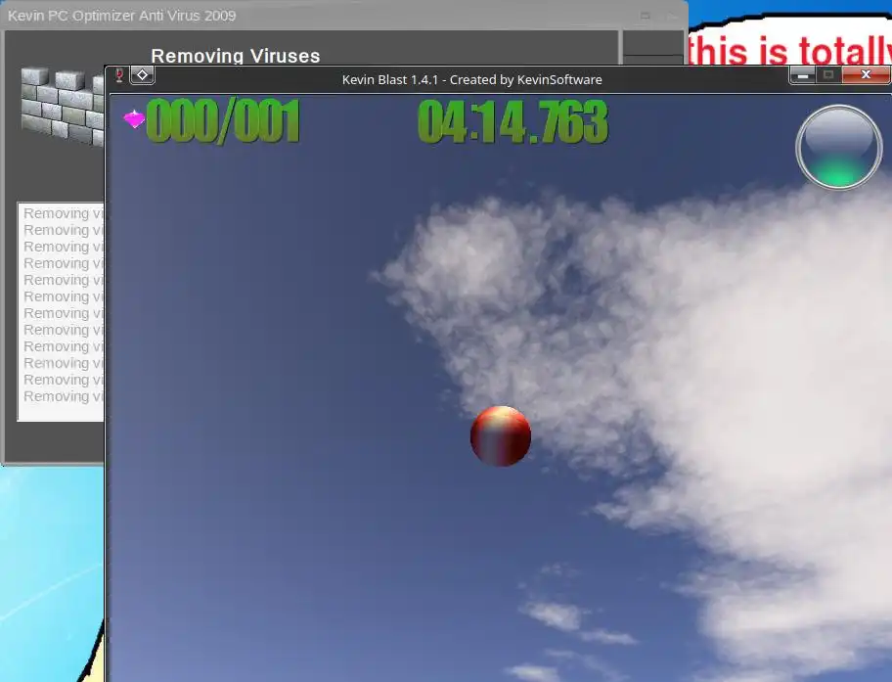Image resolution: width=892 pixels, height=682 pixels.
Task: Click the pink gem icon in the game HUD
Action: pyautogui.click(x=134, y=119)
